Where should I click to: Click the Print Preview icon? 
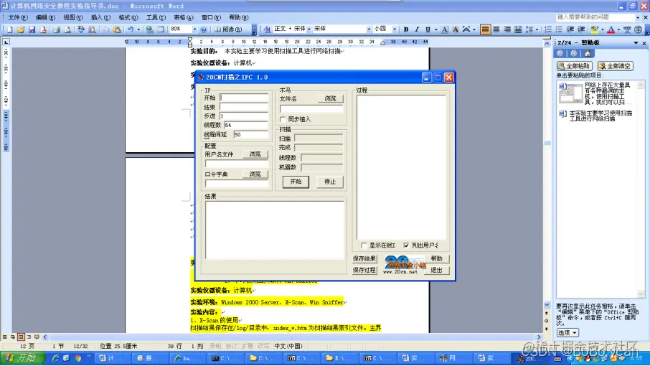click(67, 29)
